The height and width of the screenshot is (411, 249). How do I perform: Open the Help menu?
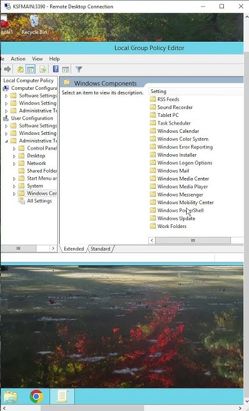(55, 58)
